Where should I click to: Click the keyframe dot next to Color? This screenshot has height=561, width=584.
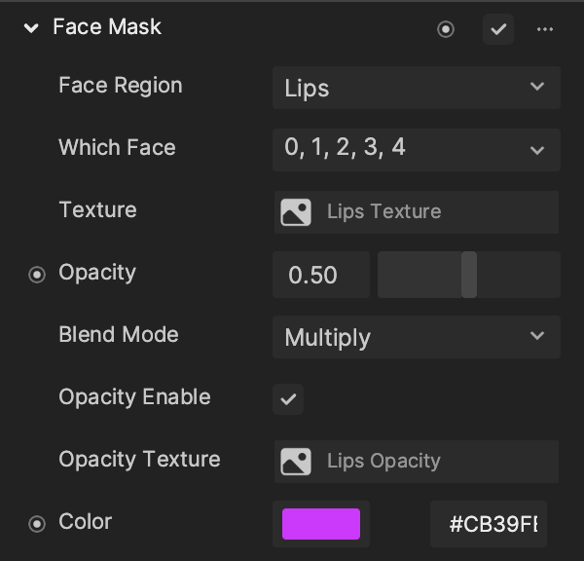[x=37, y=524]
